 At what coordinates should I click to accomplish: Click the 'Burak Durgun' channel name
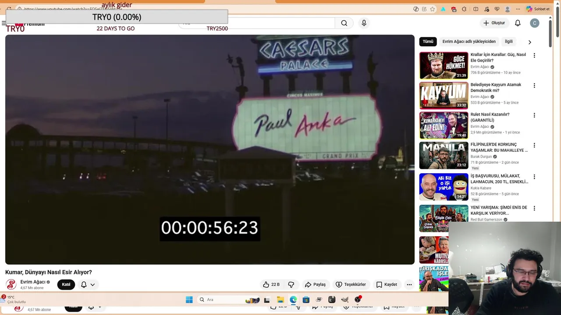point(481,156)
